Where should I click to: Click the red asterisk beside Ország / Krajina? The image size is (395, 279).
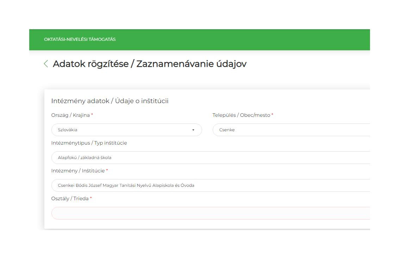(x=92, y=115)
